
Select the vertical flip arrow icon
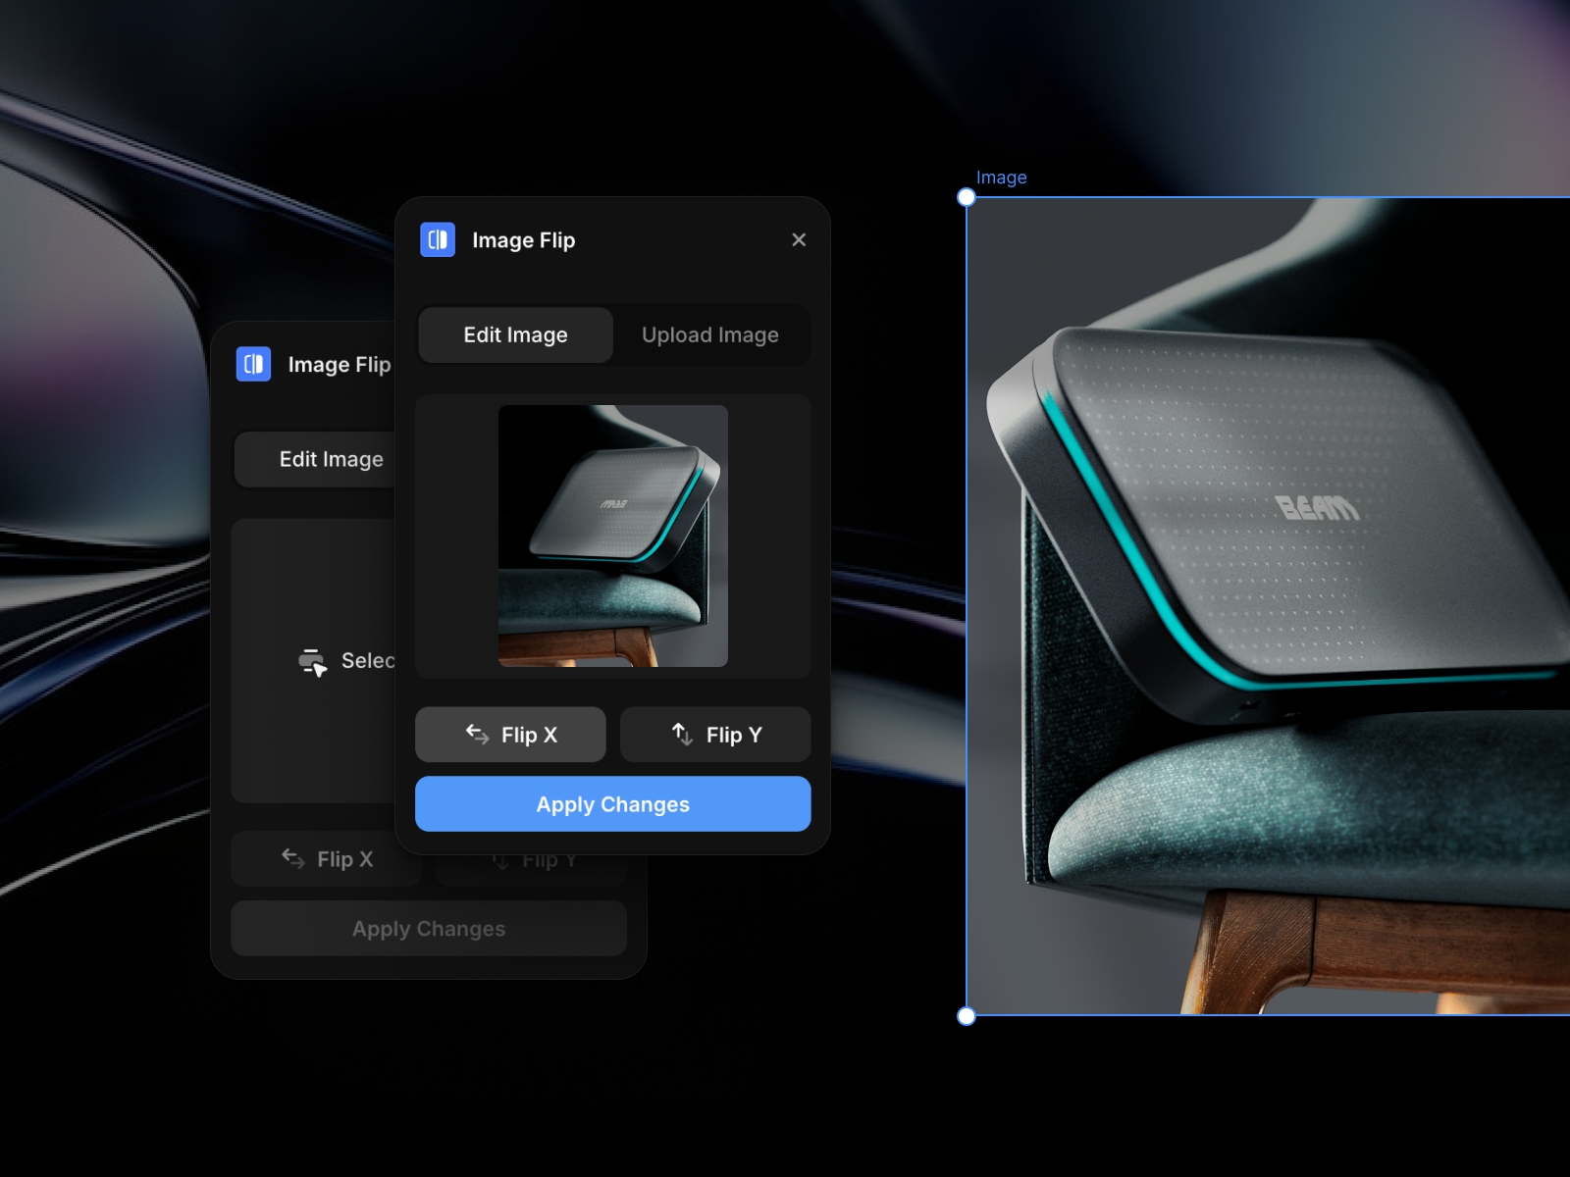pyautogui.click(x=682, y=734)
